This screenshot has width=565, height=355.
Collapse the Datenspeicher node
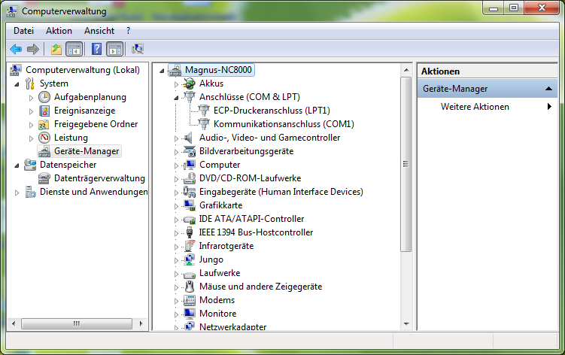(17, 165)
